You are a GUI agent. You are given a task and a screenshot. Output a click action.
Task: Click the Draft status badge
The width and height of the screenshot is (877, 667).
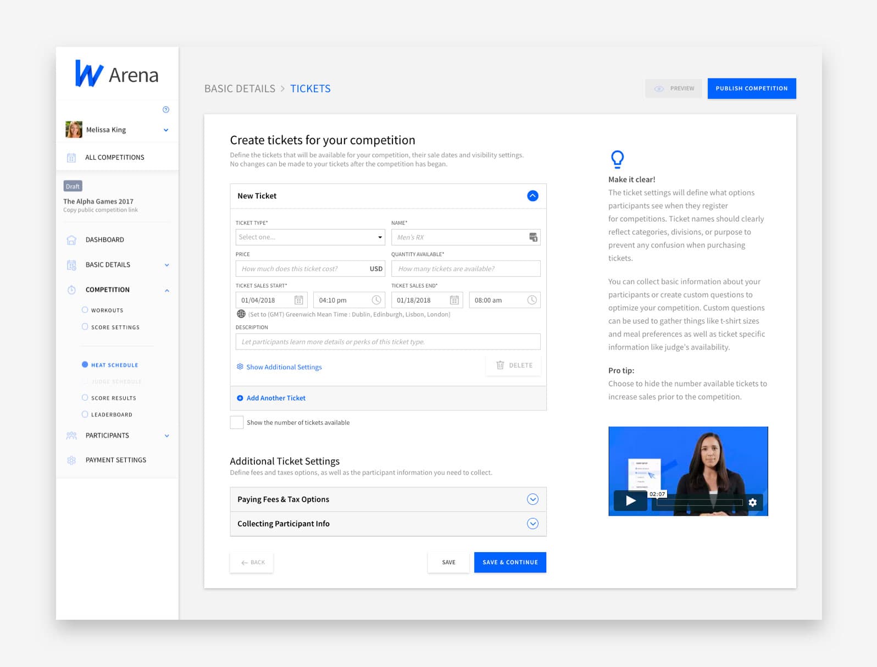tap(73, 186)
